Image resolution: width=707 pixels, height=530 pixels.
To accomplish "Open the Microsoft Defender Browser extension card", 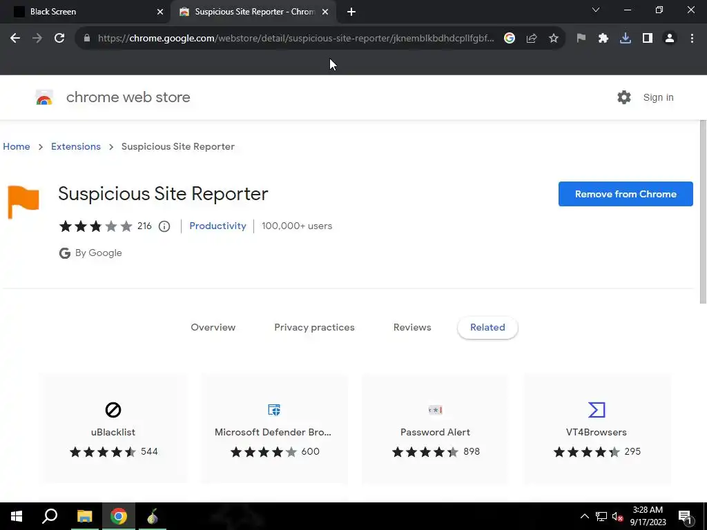I will 274,428.
